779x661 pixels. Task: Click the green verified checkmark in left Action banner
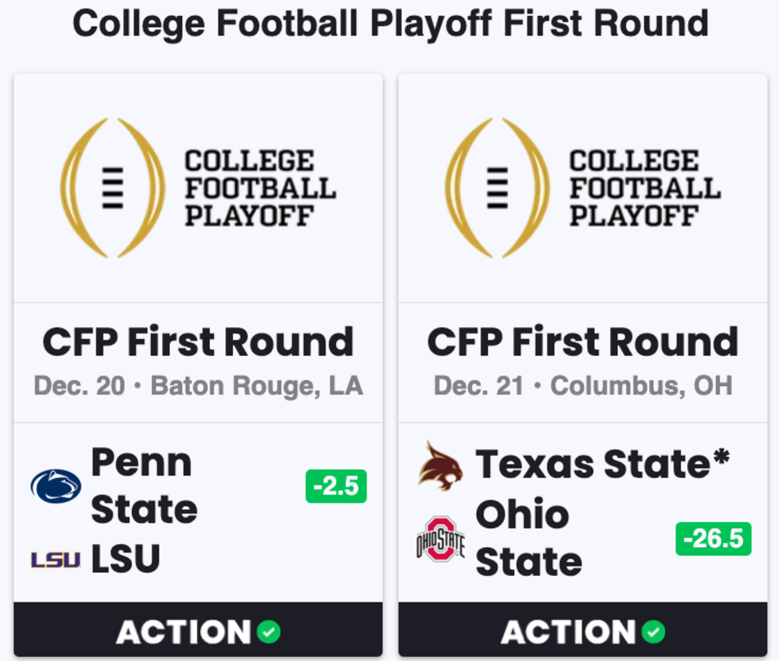(268, 632)
